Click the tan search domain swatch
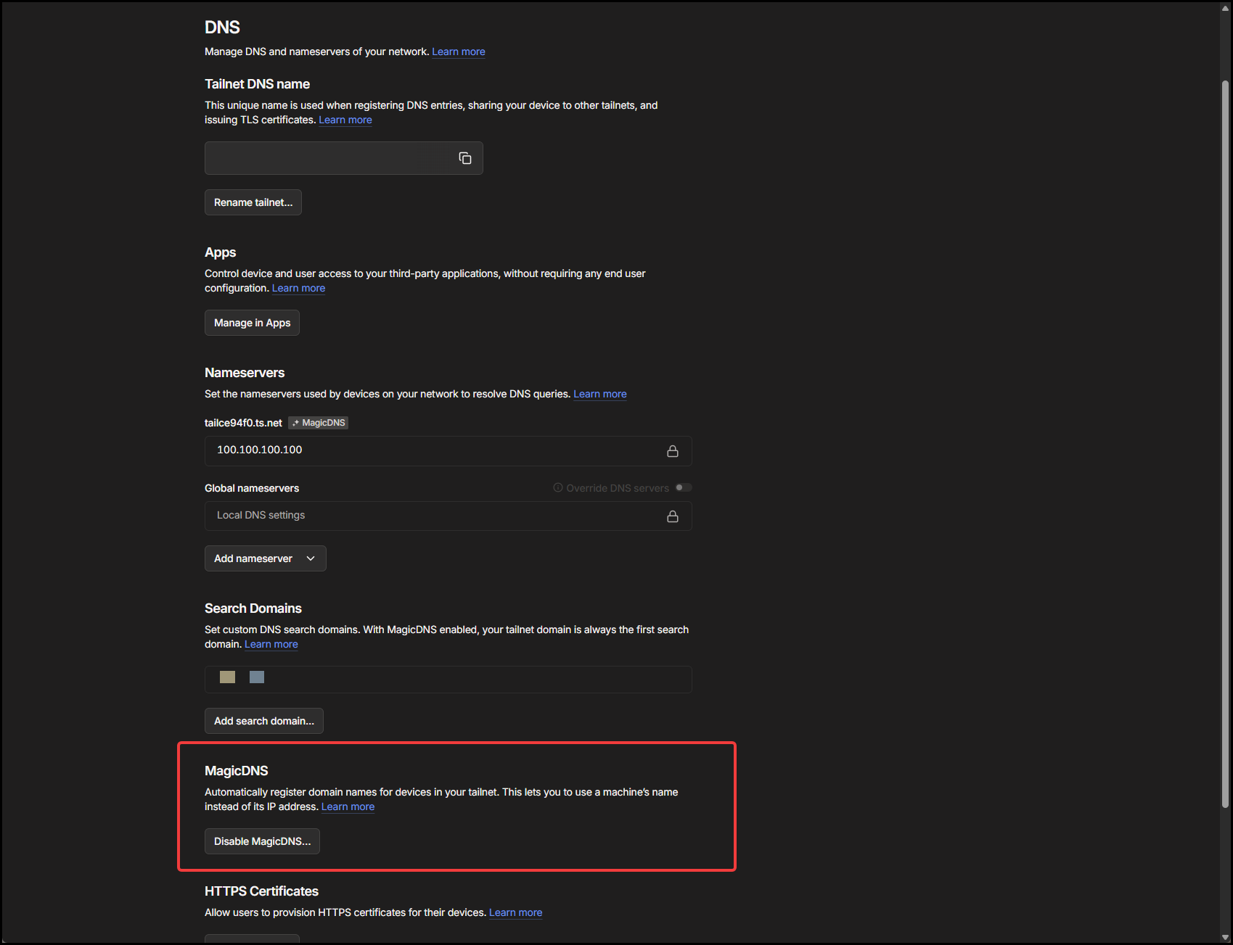1233x945 pixels. point(227,677)
